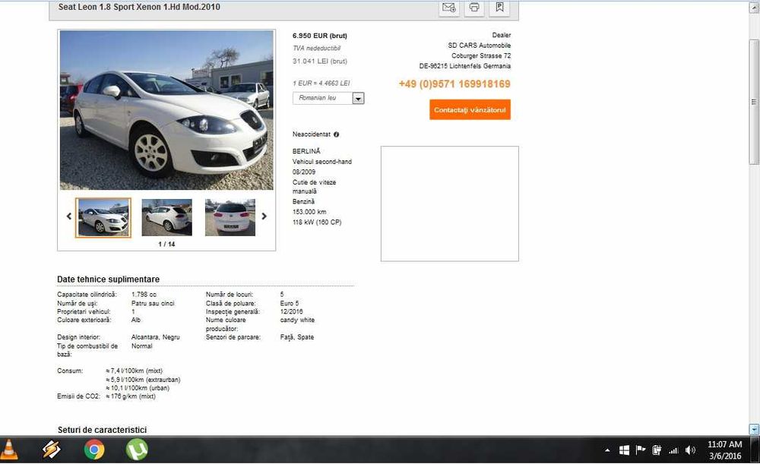The width and height of the screenshot is (760, 464).
Task: Open Google Chrome from taskbar
Action: (94, 450)
